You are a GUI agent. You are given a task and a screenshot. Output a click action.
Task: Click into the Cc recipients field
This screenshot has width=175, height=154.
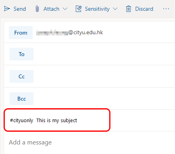104,76
